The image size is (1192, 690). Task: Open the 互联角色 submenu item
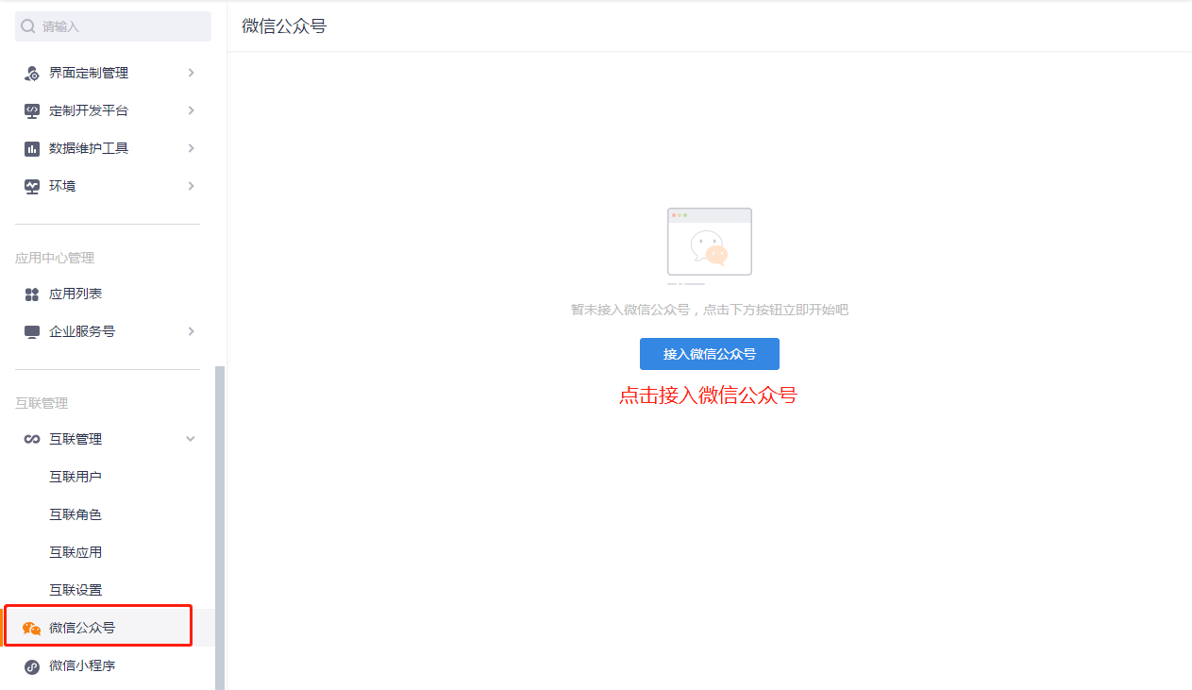pyautogui.click(x=76, y=514)
